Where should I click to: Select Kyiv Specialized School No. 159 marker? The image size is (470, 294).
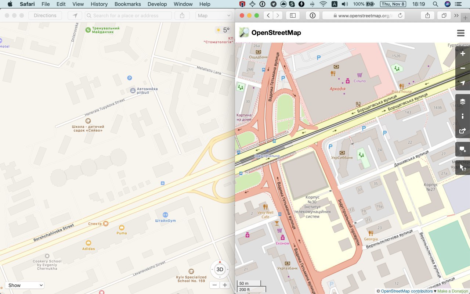pyautogui.click(x=191, y=272)
